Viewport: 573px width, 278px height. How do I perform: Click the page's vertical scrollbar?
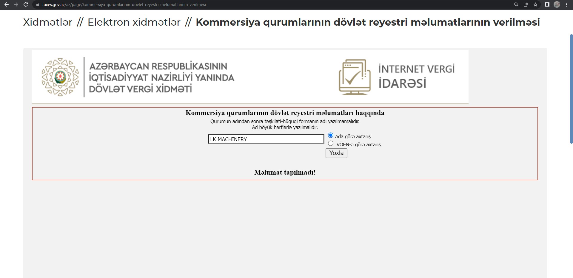click(571, 89)
